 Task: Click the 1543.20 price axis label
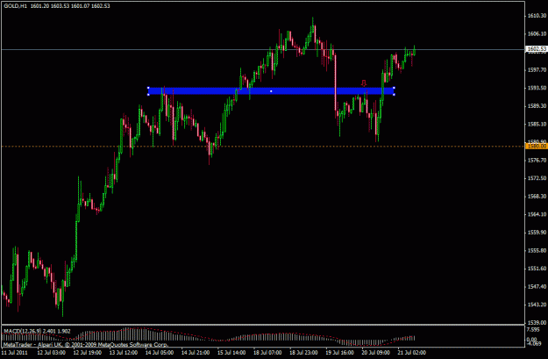coord(537,305)
